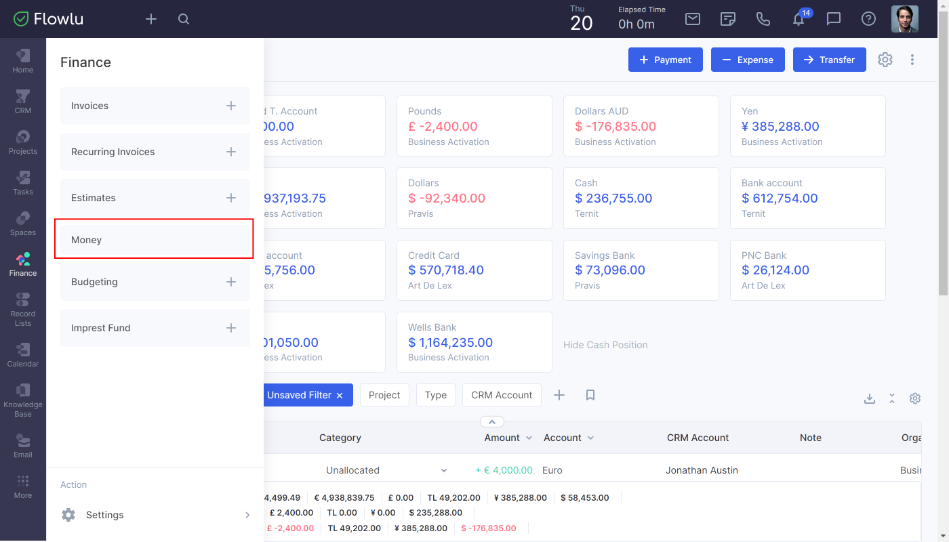Screen dimensions: 949x542
Task: Click the Flowlu logo
Action: pos(49,19)
